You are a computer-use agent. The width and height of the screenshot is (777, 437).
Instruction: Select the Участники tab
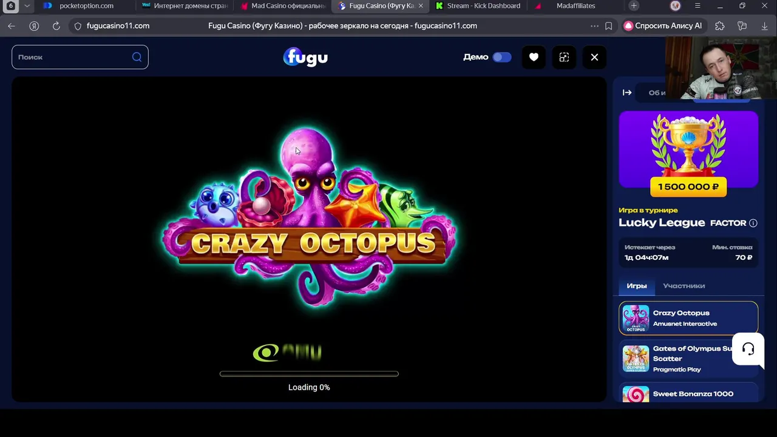click(x=684, y=286)
